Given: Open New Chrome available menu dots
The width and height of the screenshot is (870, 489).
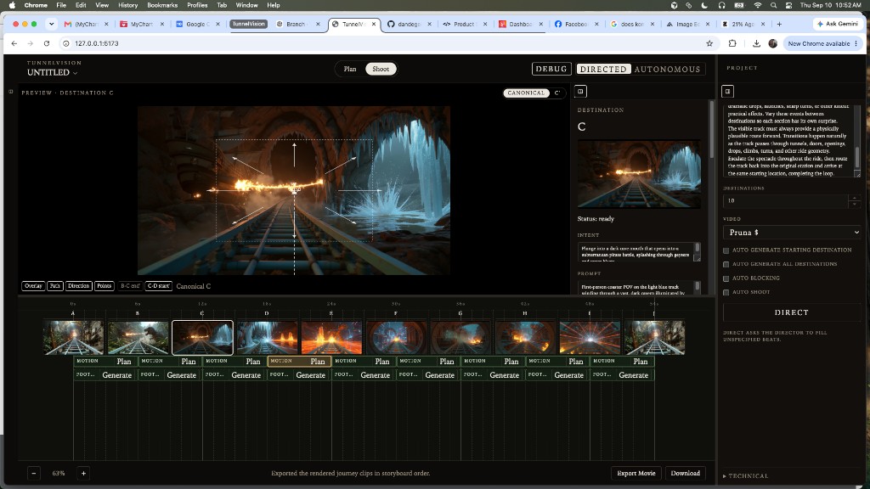Looking at the screenshot, I should 856,43.
